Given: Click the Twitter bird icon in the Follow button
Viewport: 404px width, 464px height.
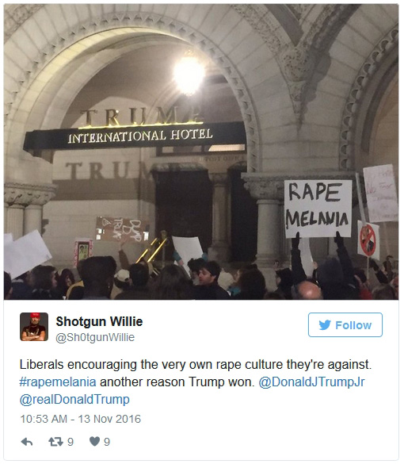Looking at the screenshot, I should click(325, 325).
